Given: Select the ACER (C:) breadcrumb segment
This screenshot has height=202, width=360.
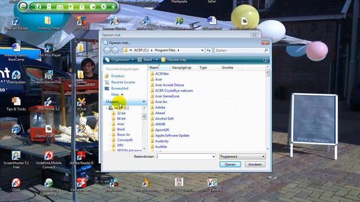Looking at the screenshot, I should (x=141, y=50).
